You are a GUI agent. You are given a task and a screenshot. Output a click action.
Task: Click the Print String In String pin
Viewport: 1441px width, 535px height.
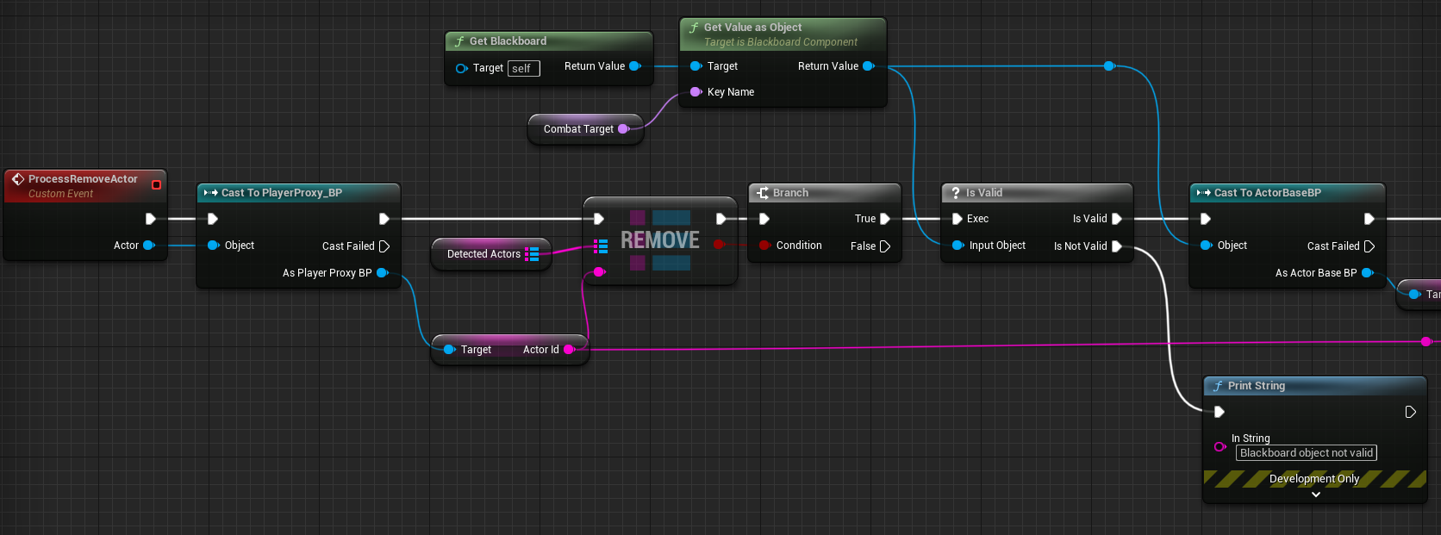pyautogui.click(x=1220, y=446)
